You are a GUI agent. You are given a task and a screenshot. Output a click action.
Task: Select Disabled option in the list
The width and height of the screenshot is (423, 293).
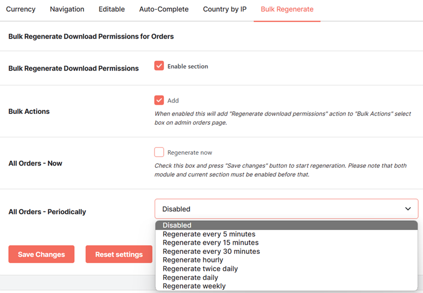286,225
